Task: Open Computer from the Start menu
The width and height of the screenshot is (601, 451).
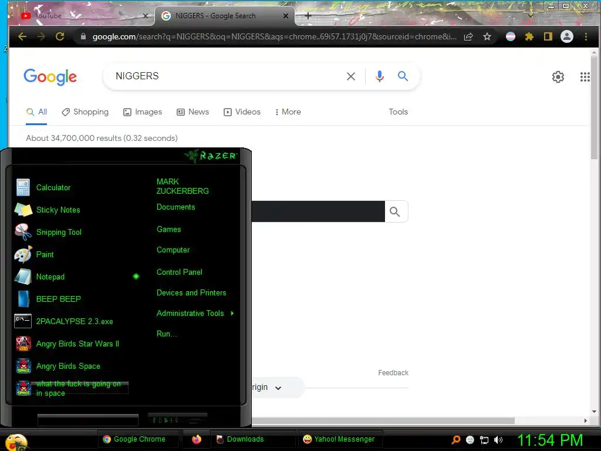Action: (x=173, y=250)
